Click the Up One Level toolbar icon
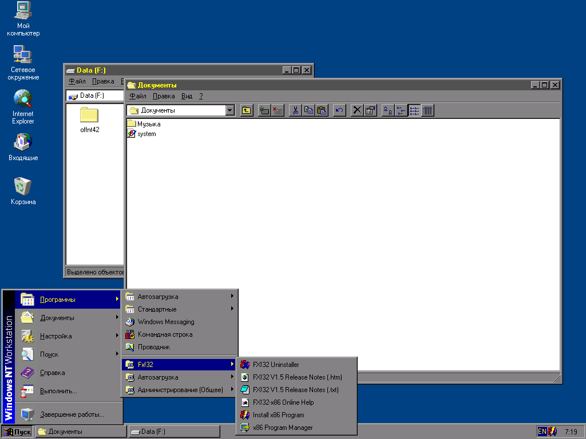Viewport: 586px width, 439px height. click(247, 110)
